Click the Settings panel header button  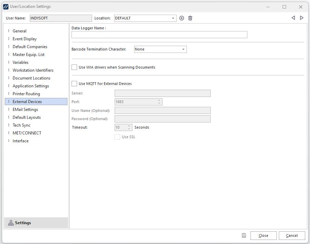click(36, 223)
